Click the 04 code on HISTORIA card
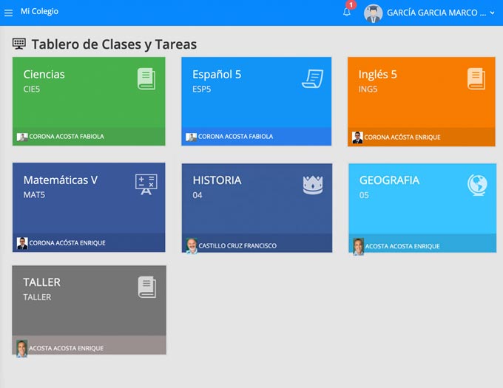 click(x=198, y=195)
